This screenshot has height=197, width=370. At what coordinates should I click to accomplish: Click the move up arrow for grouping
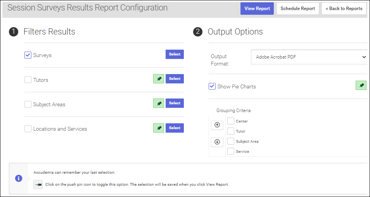click(217, 125)
